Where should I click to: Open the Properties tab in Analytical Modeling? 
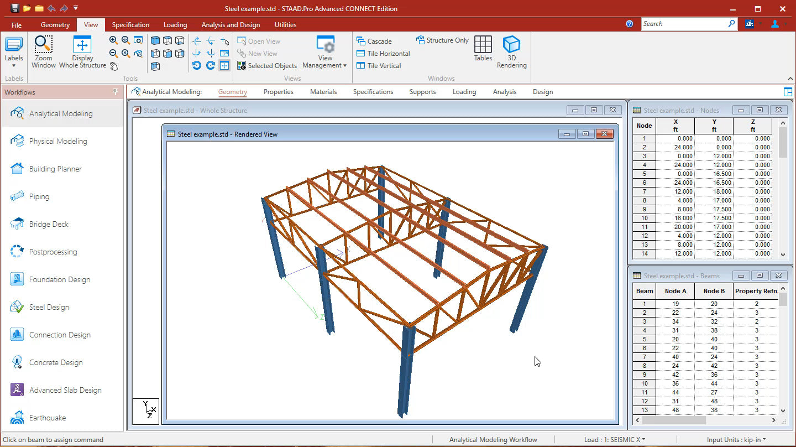278,92
